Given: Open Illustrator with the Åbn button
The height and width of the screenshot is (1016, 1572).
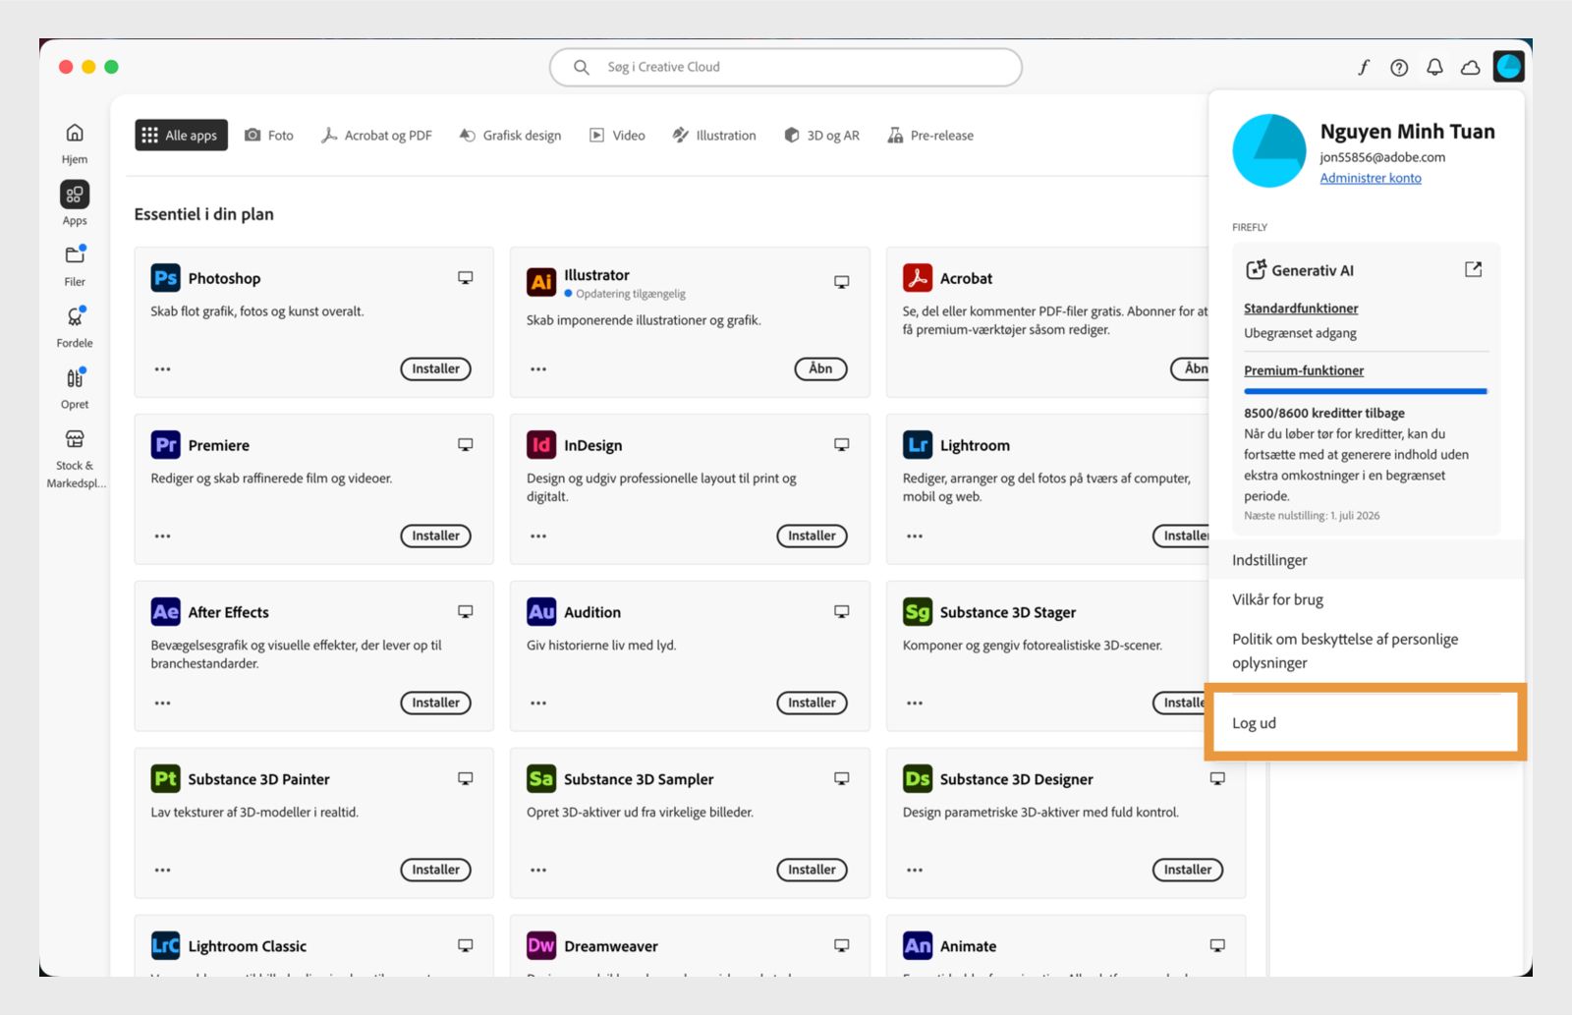Looking at the screenshot, I should pos(820,368).
